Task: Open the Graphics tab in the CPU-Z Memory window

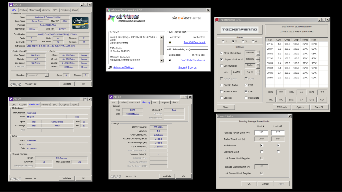Action: point(165,103)
